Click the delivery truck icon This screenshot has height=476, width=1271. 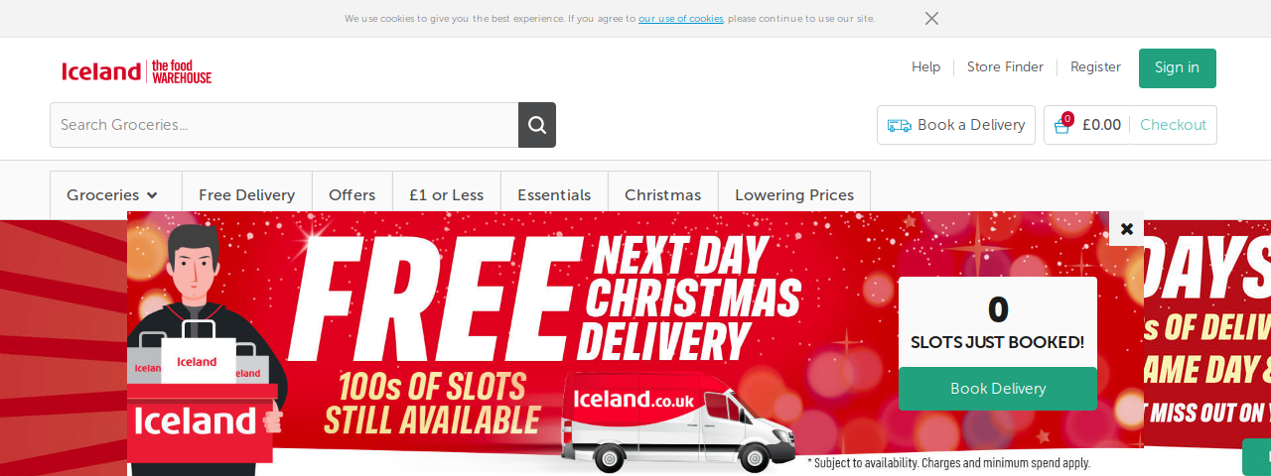pos(899,126)
